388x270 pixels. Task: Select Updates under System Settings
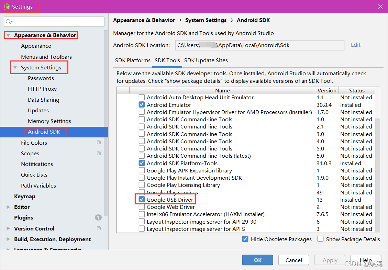pos(38,110)
